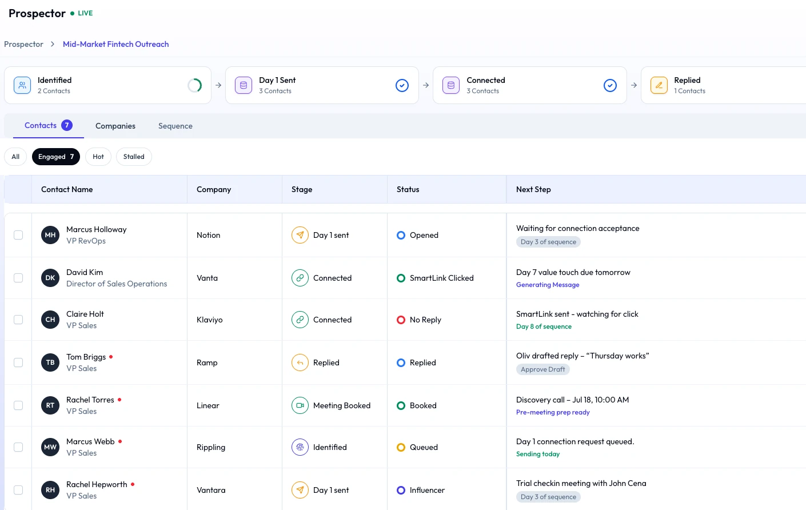
Task: Open Mid-Market Fintech Outreach breadcrumb
Action: tap(116, 44)
